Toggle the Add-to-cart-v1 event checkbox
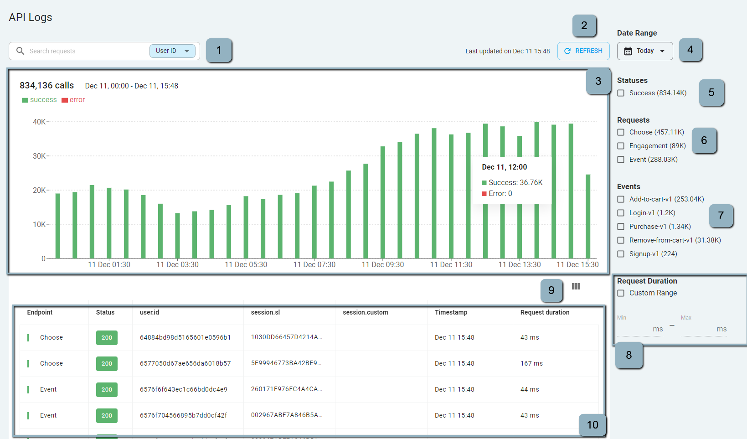This screenshot has width=747, height=439. (621, 199)
